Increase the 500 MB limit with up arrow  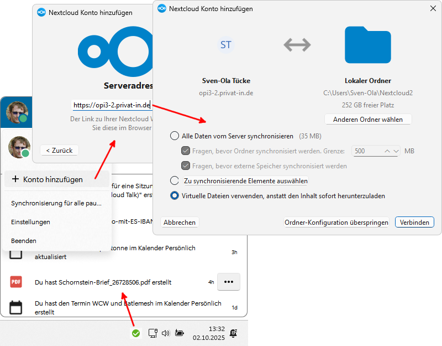tap(387, 151)
